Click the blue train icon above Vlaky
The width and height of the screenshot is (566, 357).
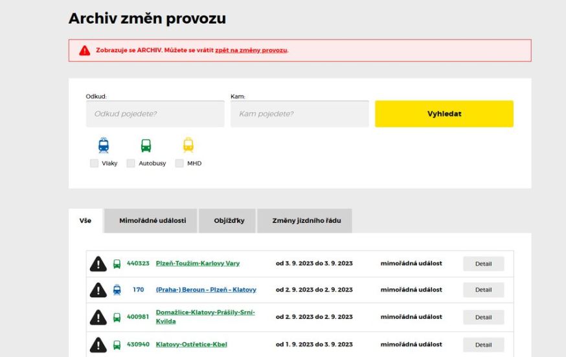(x=104, y=146)
